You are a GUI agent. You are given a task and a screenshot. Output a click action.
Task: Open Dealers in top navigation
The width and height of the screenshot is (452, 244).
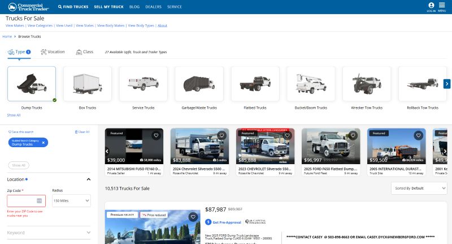tap(153, 7)
